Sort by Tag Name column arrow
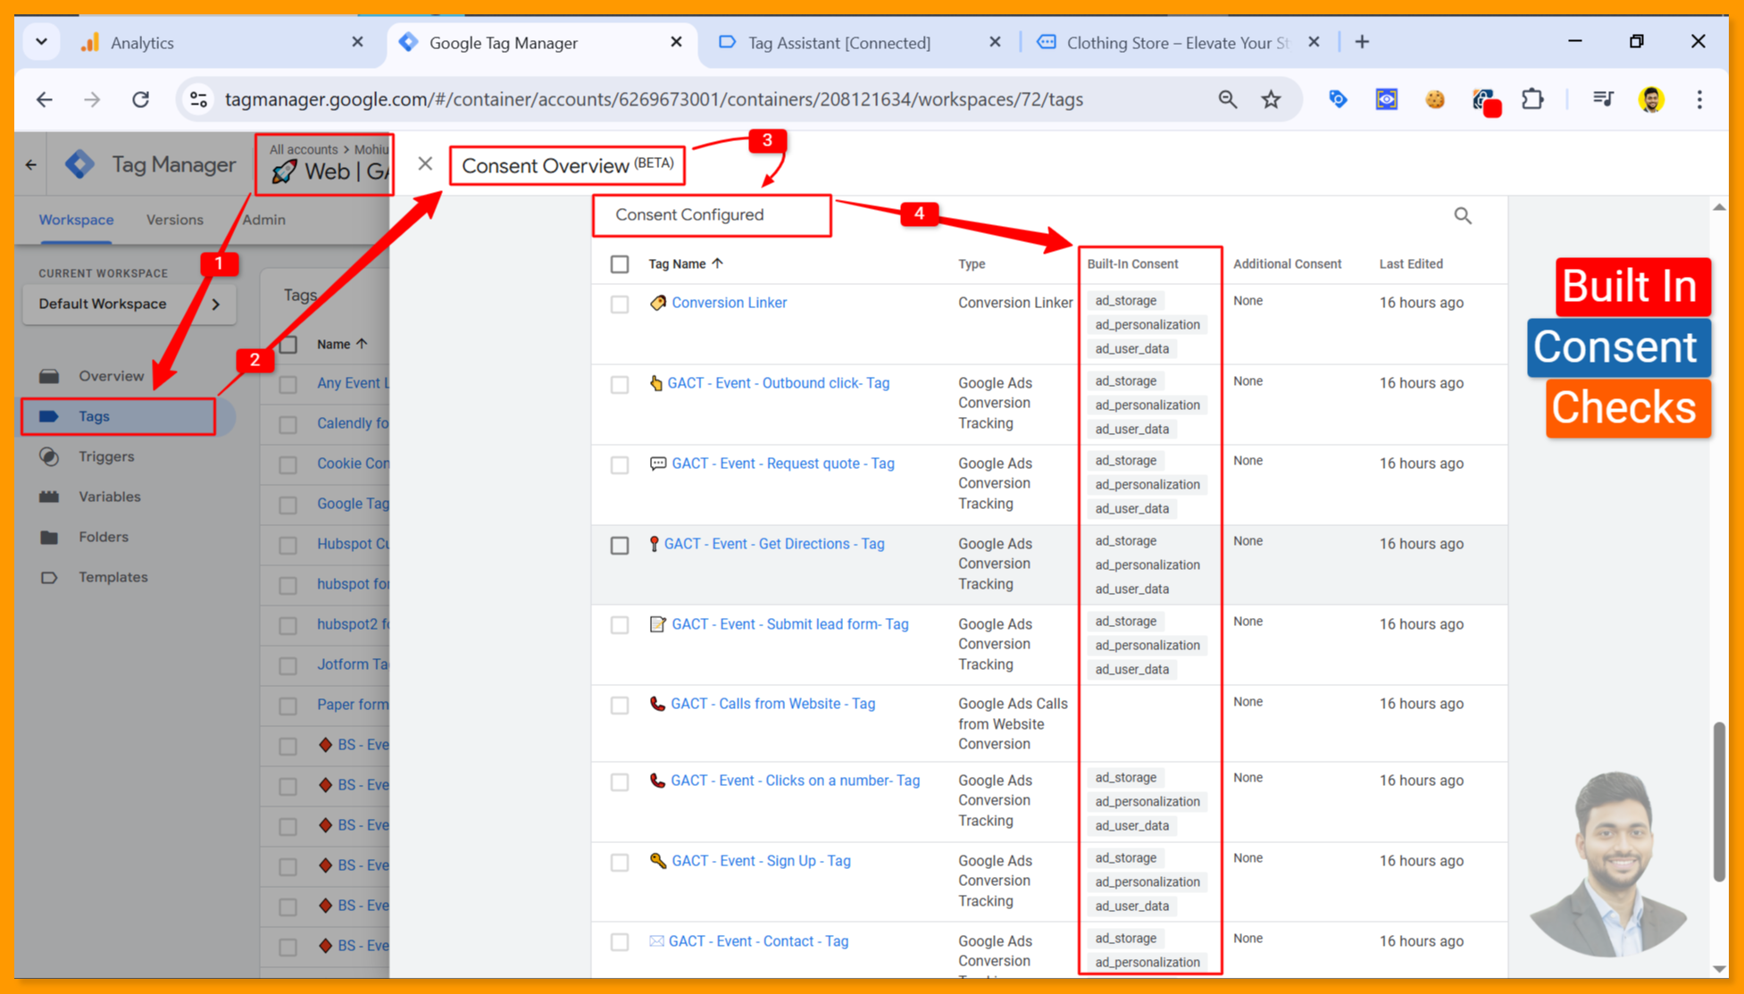Screen dimensions: 1744x994 (x=717, y=263)
